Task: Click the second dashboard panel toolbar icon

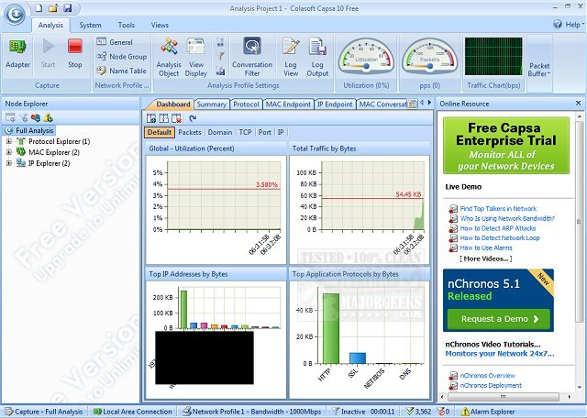Action: (164, 118)
